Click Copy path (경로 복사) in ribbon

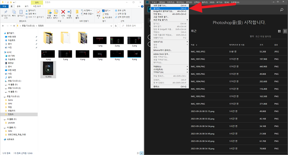(x=31, y=14)
